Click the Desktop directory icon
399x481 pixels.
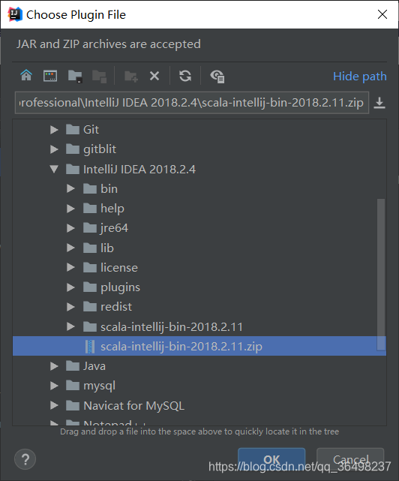click(x=50, y=76)
